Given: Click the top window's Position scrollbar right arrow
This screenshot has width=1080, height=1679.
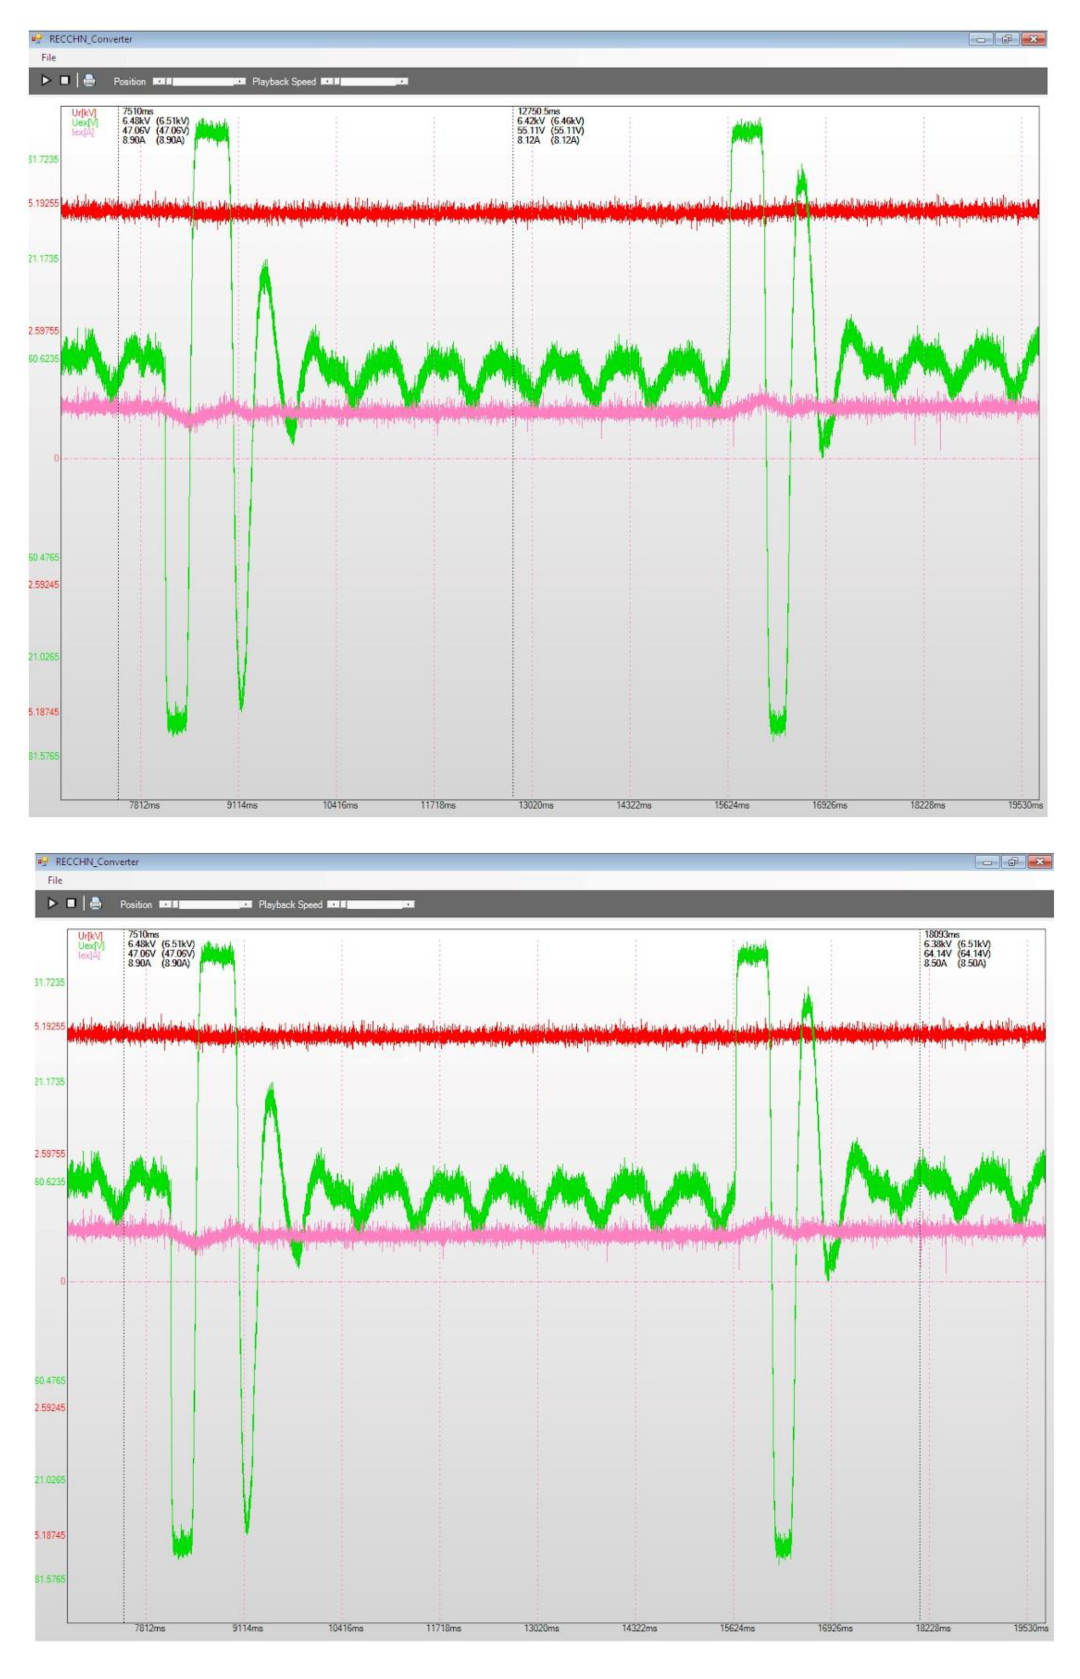Looking at the screenshot, I should coord(240,81).
